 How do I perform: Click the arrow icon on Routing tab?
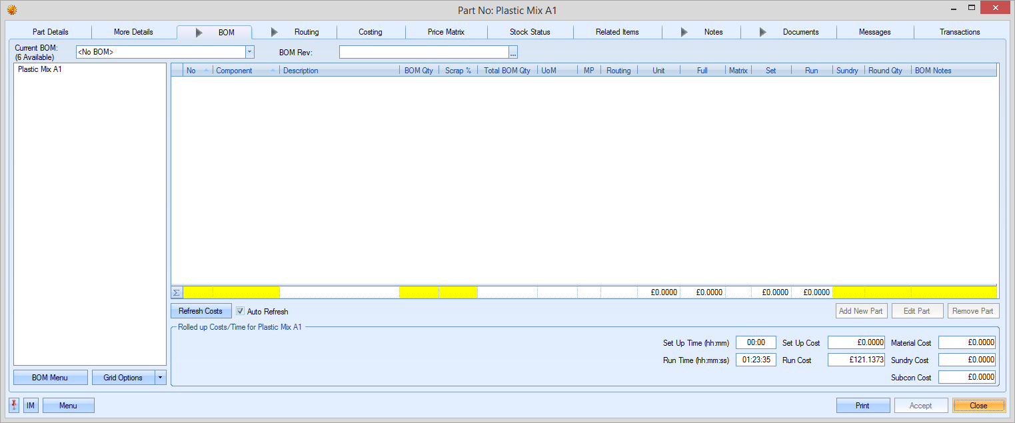[275, 32]
